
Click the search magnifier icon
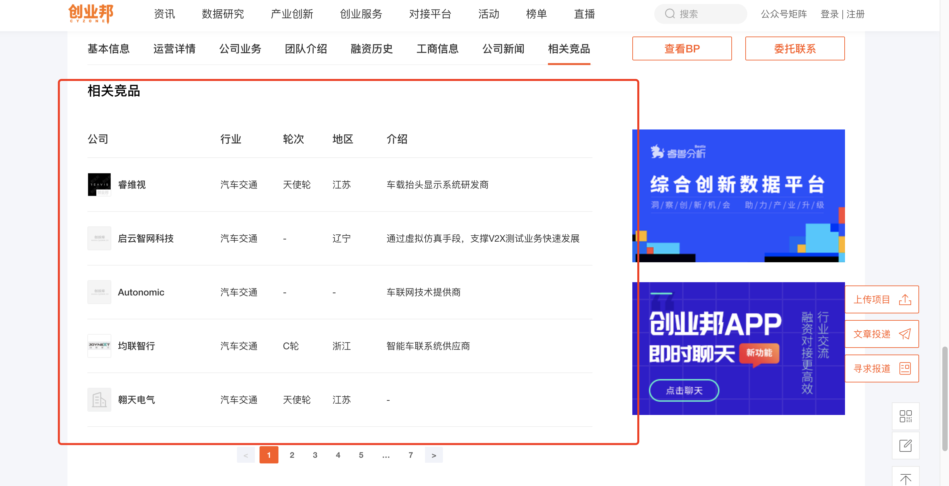point(669,14)
